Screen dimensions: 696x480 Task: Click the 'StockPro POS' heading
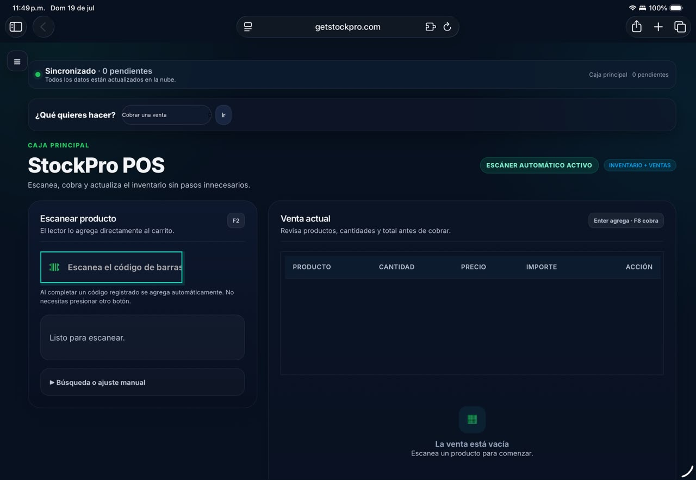coord(96,165)
